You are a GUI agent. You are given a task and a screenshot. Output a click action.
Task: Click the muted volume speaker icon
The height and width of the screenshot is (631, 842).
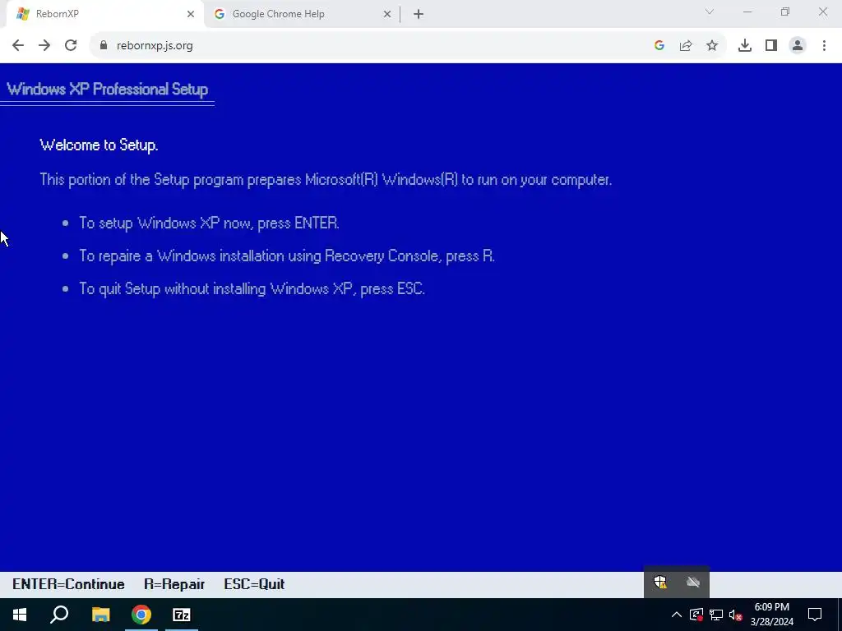(x=736, y=615)
